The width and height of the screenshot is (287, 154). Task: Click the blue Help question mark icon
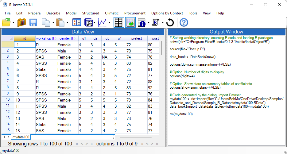(x=184, y=22)
